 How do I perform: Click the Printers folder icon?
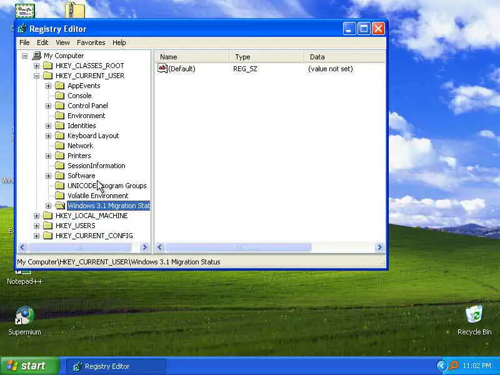[x=59, y=156]
